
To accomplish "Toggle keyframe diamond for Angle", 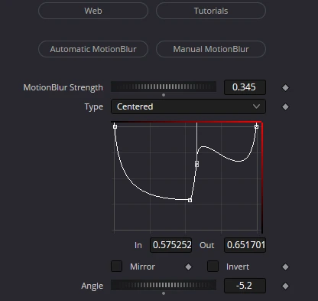I will 285,286.
